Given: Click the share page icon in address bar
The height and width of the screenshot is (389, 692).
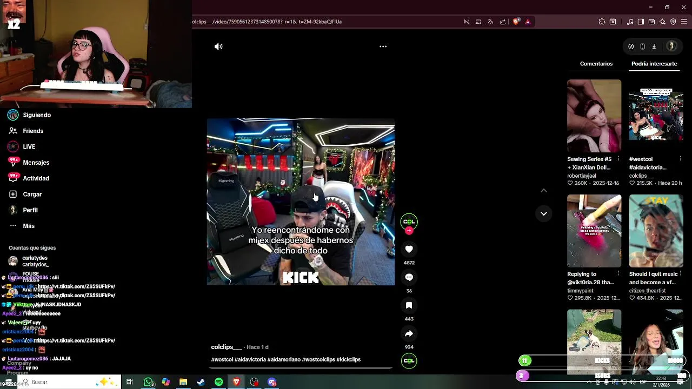Looking at the screenshot, I should tap(503, 22).
